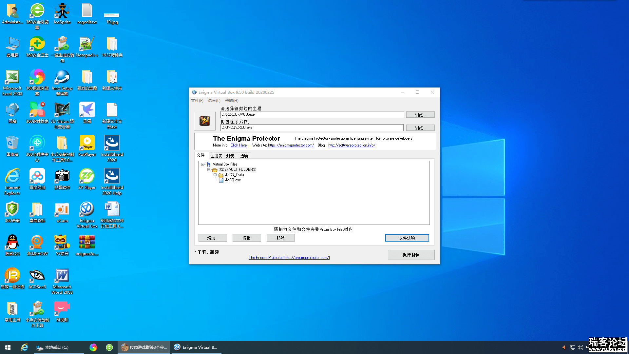The image size is (629, 354).
Task: Switch to 本地磁盘 (C:) taskbar window
Action: [x=58, y=347]
